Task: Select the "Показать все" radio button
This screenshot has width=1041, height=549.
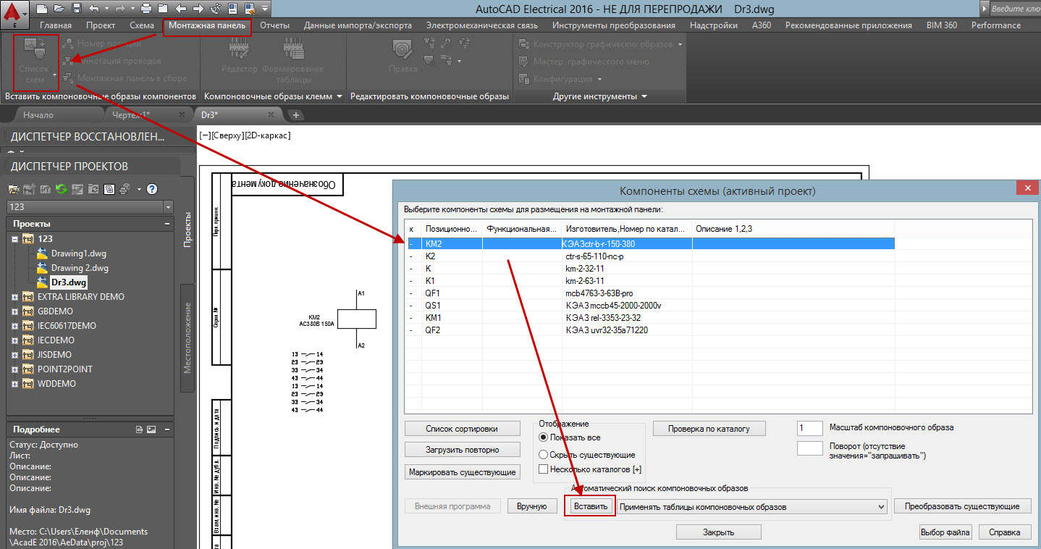Action: click(x=544, y=437)
